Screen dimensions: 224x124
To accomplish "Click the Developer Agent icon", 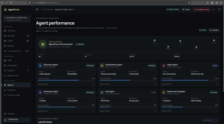I will tap(40, 92).
